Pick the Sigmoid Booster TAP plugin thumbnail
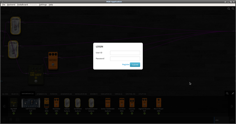The width and height of the screenshot is (236, 124). click(144, 103)
